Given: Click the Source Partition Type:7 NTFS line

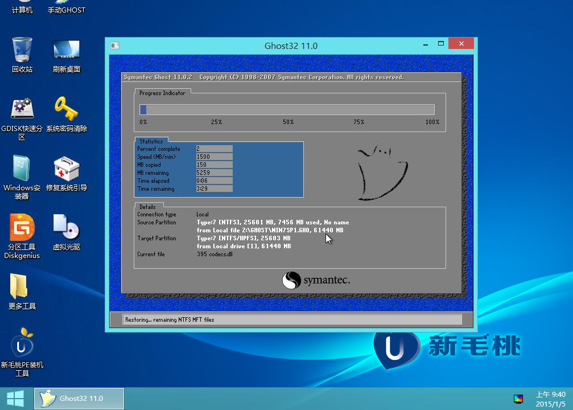Looking at the screenshot, I should [273, 223].
